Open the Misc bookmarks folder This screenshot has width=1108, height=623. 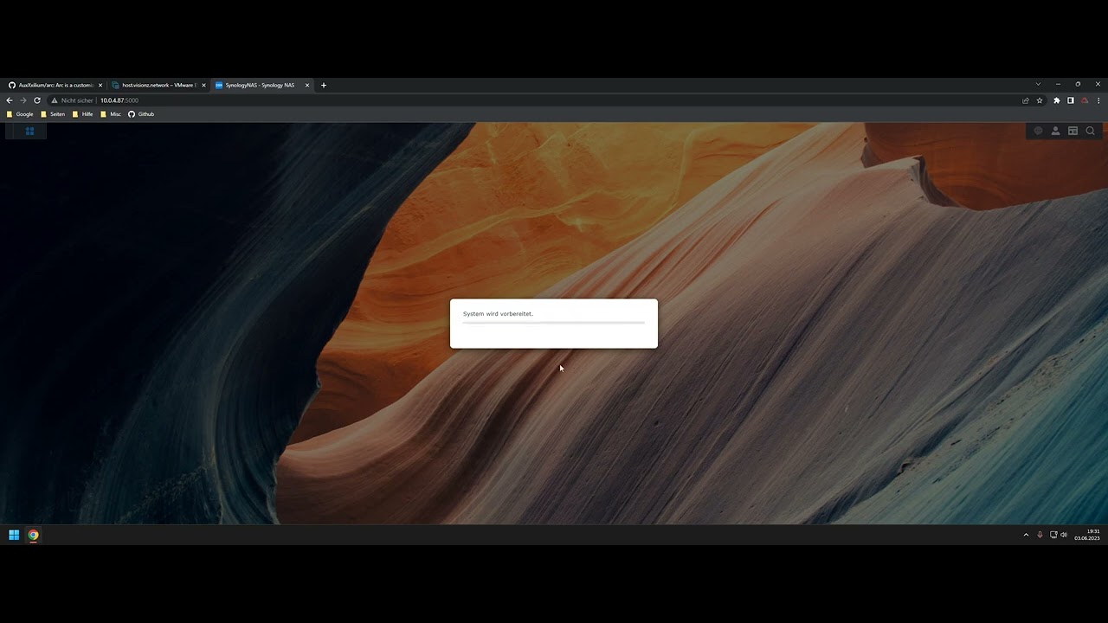111,114
